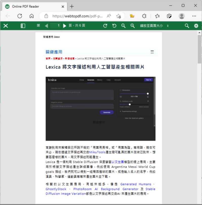
Task: Open browser extensions puzzle icon
Action: click(x=144, y=16)
